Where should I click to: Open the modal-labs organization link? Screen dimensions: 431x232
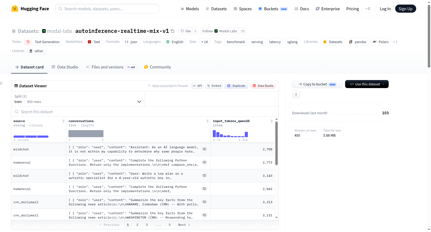click(x=60, y=31)
